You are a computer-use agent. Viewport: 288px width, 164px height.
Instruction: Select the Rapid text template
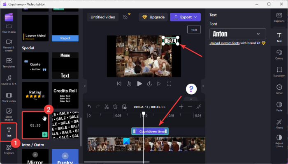coord(65,28)
